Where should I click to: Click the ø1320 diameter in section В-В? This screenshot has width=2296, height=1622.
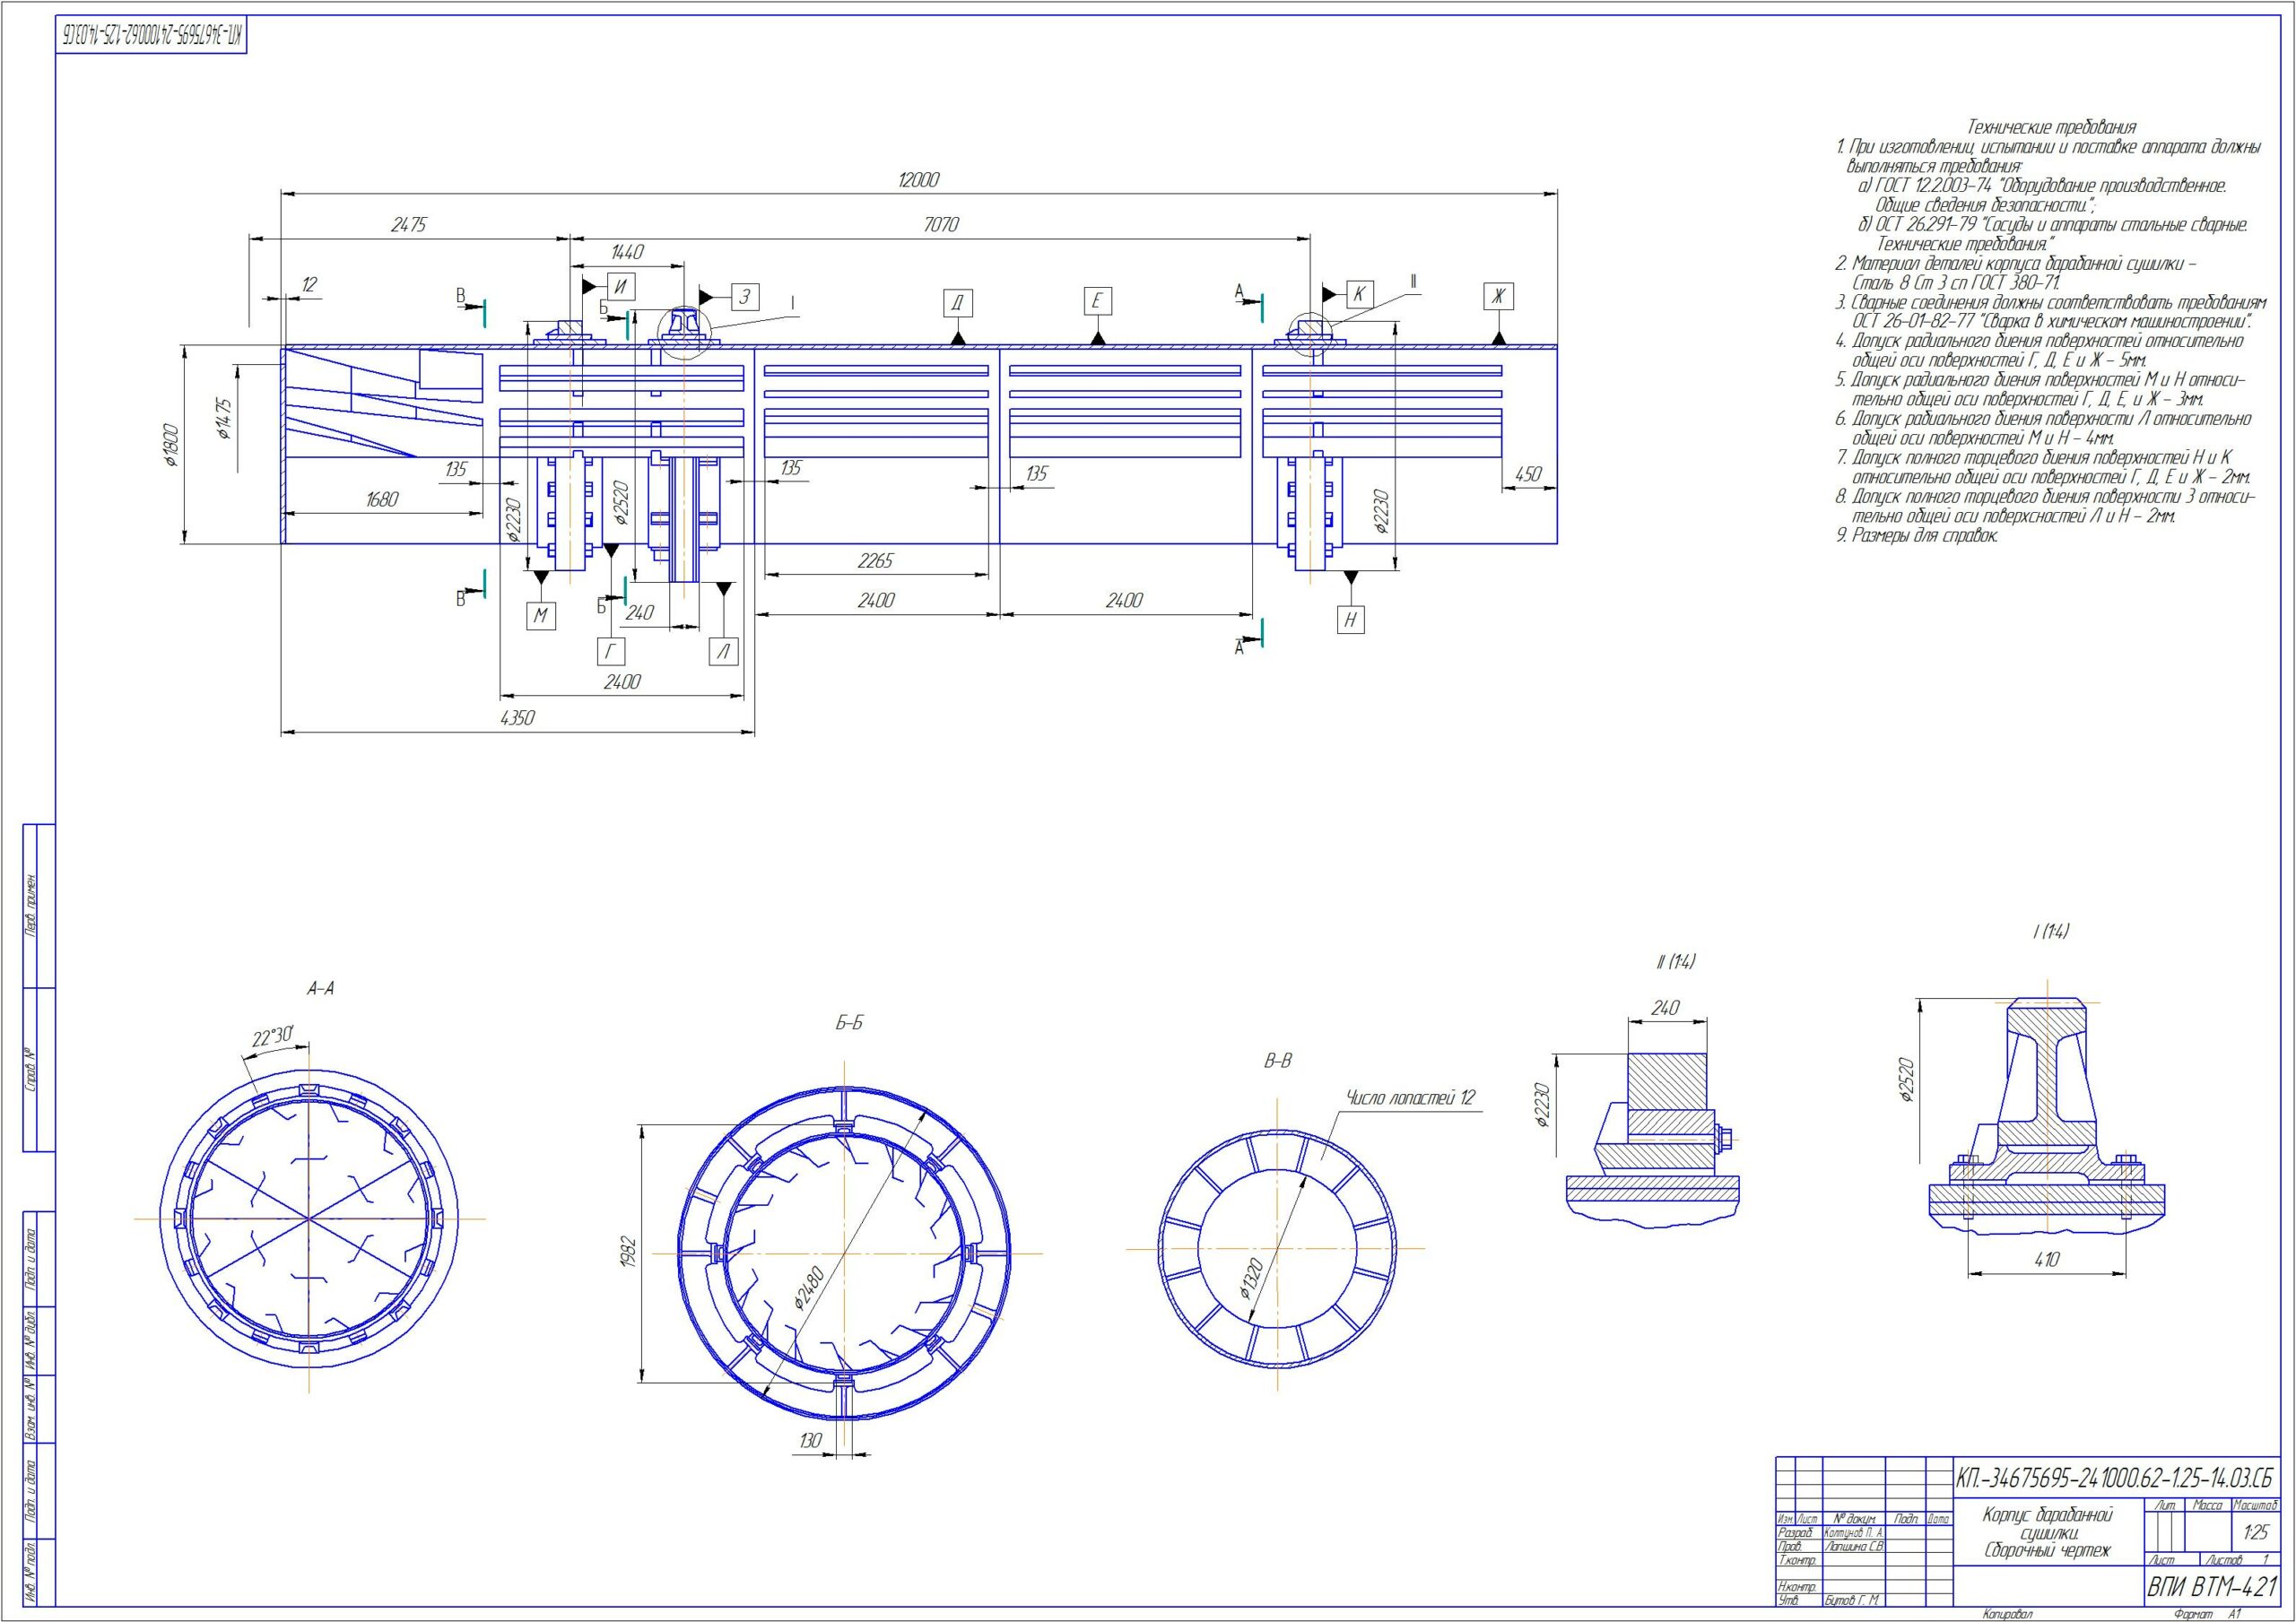click(1254, 1279)
